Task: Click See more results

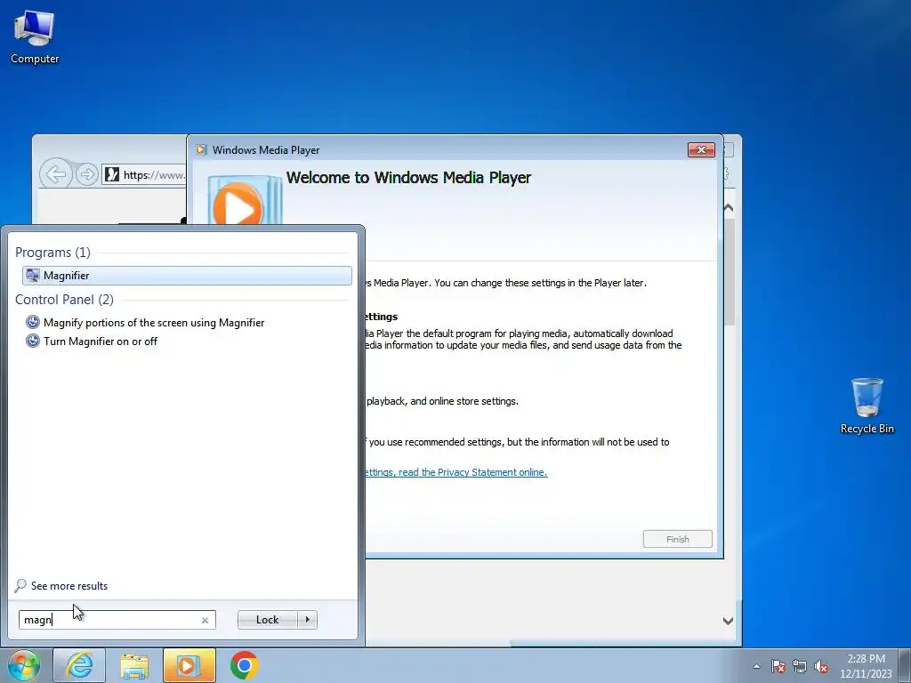Action: coord(69,586)
